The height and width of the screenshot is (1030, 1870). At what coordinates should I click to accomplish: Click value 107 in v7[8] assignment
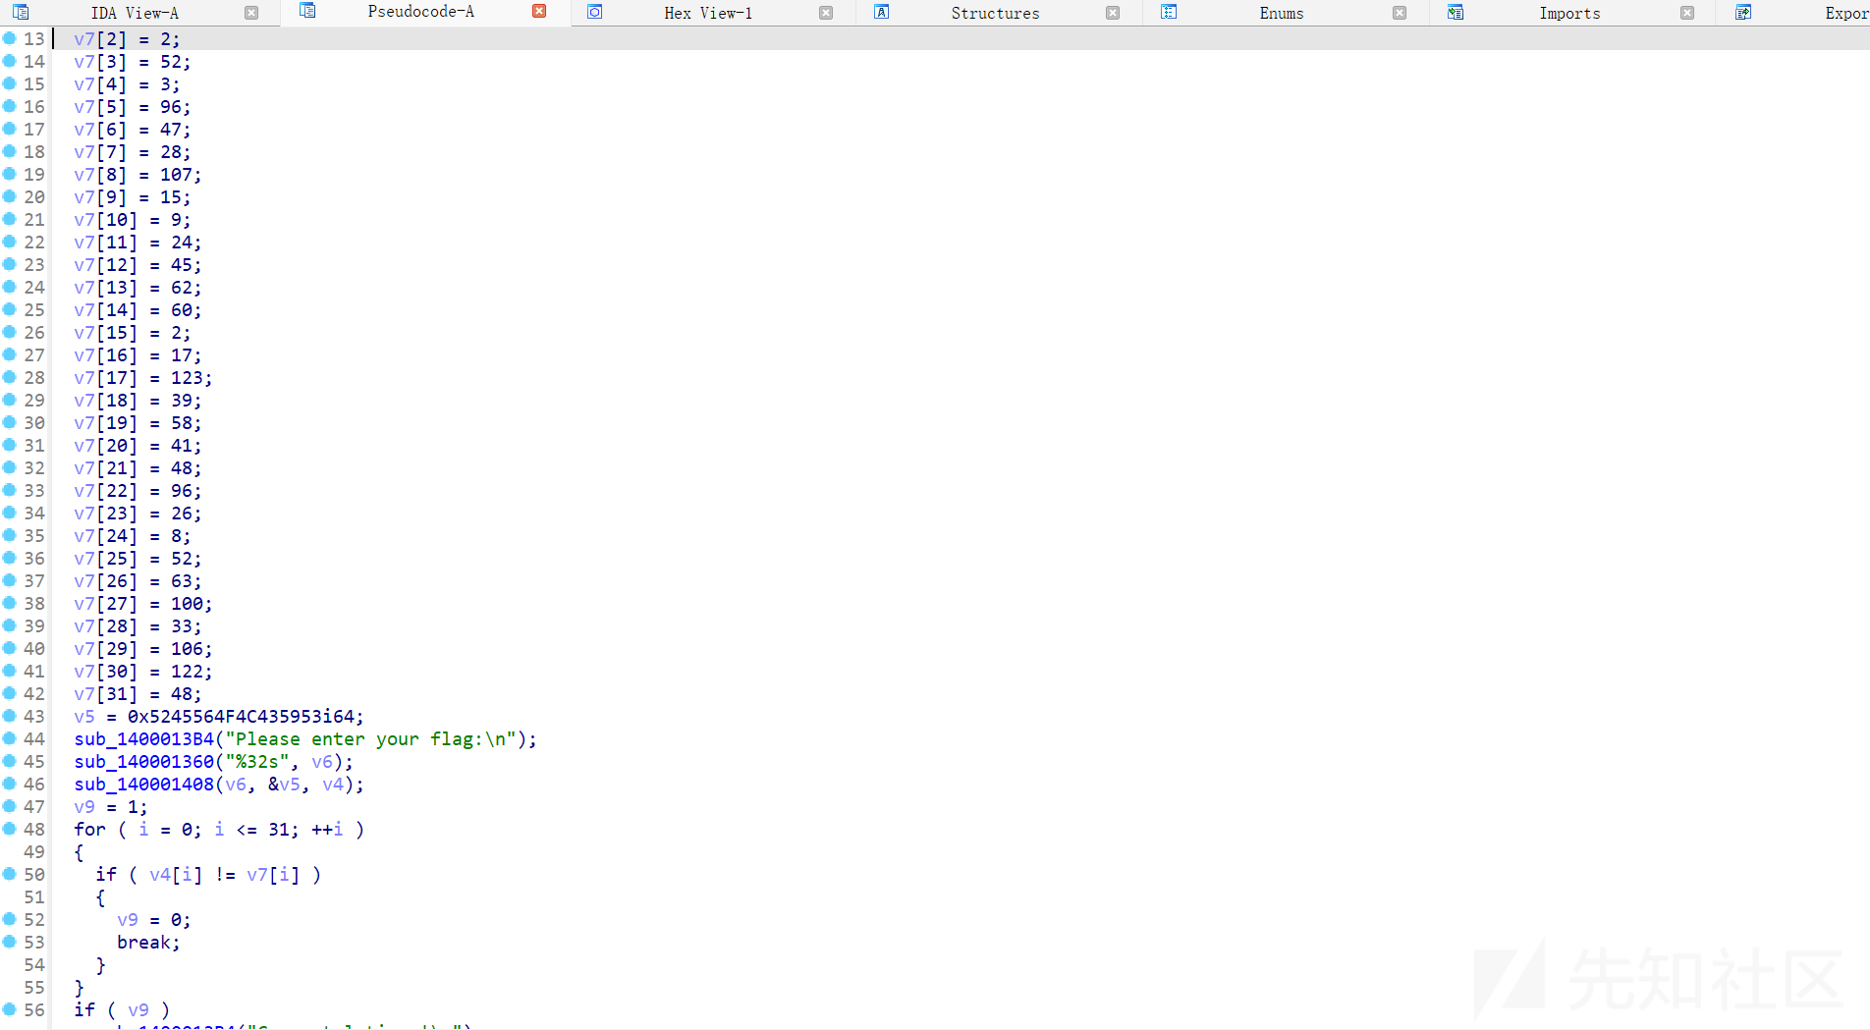coord(176,175)
